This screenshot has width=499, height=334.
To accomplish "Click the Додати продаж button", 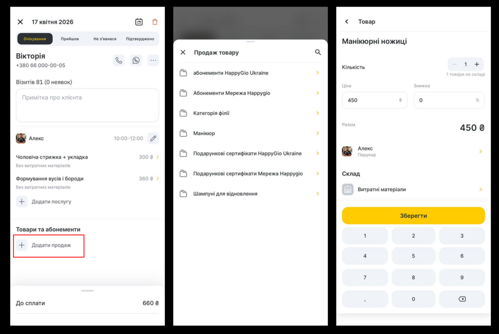I will 49,245.
